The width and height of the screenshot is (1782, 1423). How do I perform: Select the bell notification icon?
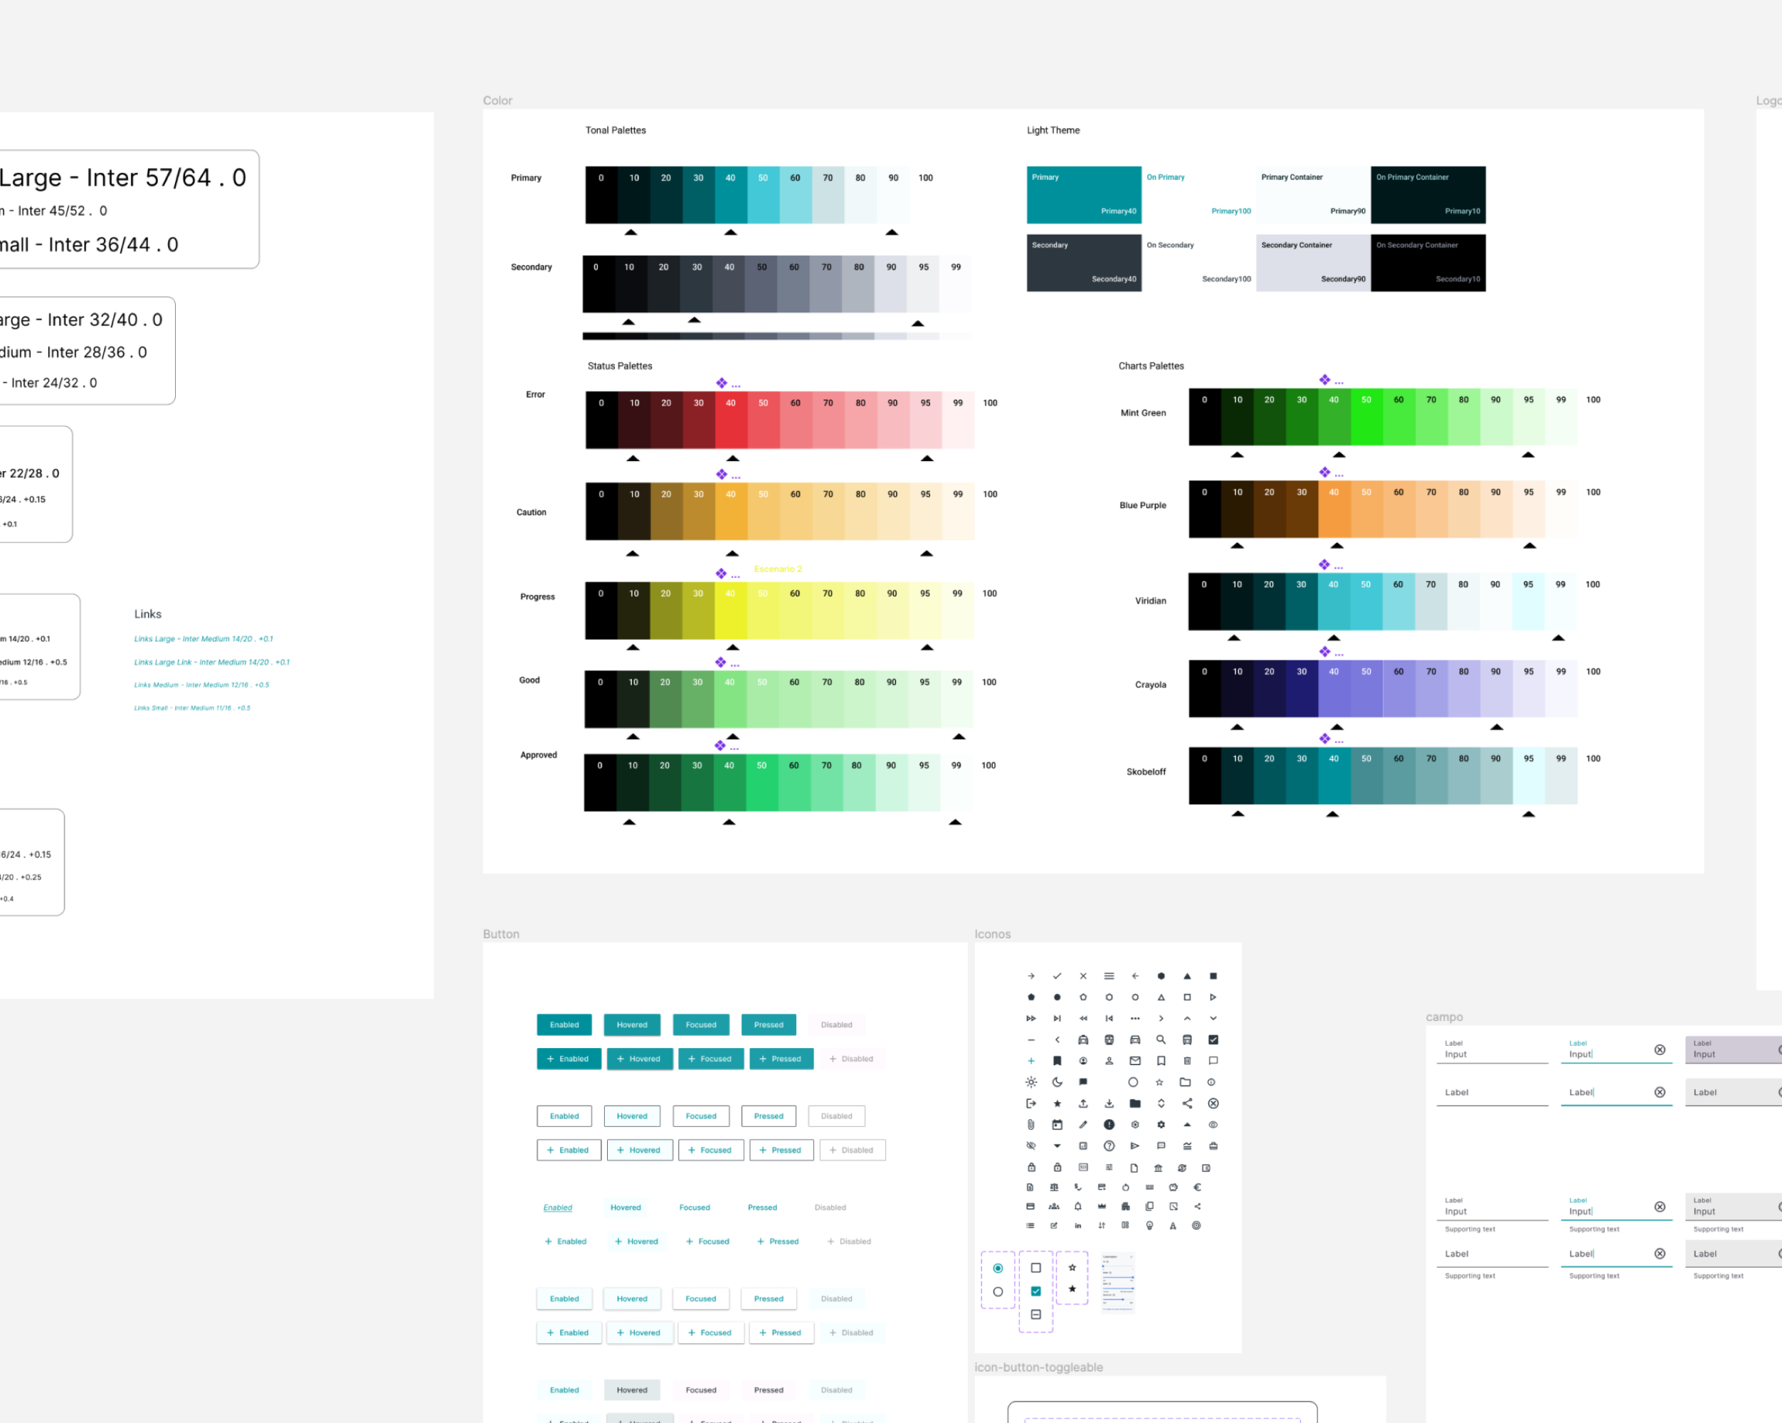tap(1079, 1207)
